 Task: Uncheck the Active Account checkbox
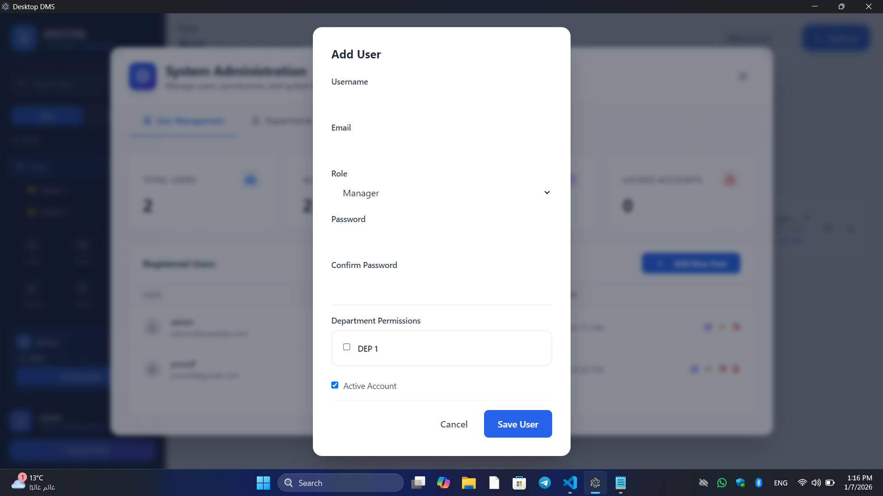(335, 385)
